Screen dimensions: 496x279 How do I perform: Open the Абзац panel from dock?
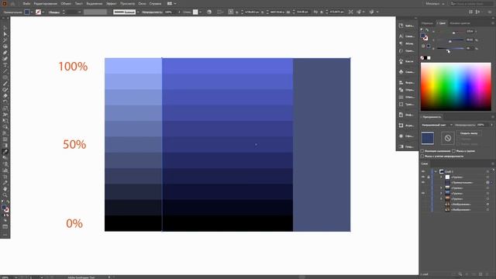tap(406, 43)
